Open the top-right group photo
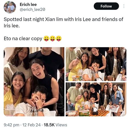Screen dimensions: 130x129 [96, 64]
